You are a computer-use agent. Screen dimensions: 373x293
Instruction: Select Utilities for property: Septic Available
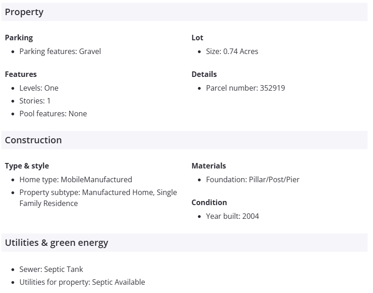pyautogui.click(x=82, y=282)
